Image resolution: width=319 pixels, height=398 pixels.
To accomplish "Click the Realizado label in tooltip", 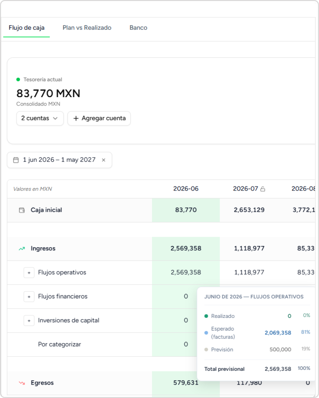I will 223,316.
